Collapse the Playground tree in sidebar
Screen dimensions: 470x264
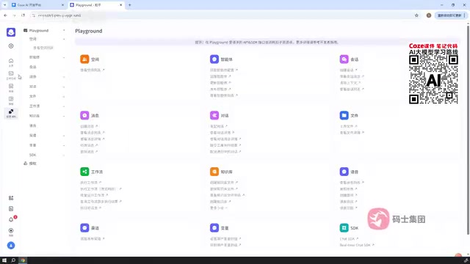click(64, 31)
